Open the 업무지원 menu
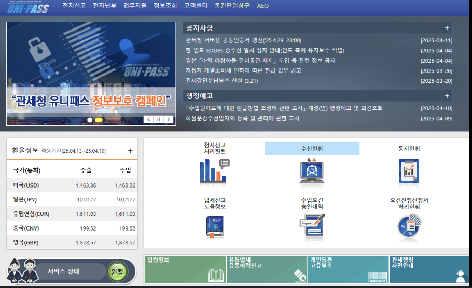Viewport: 472px width, 288px height. [x=135, y=5]
